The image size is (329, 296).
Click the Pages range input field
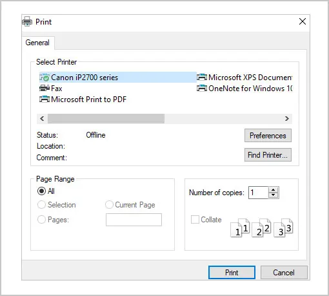[134, 220]
